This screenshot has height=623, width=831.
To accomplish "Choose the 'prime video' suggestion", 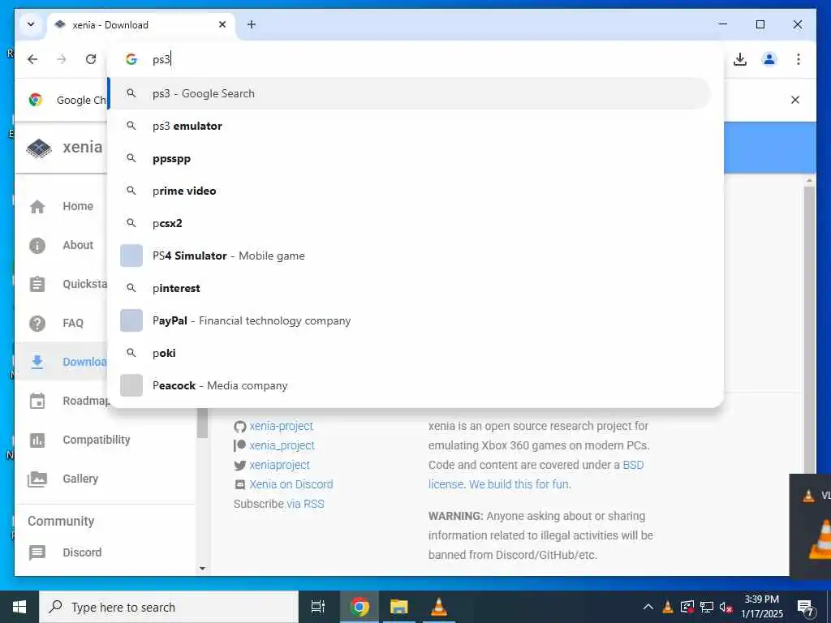I will tap(409, 191).
